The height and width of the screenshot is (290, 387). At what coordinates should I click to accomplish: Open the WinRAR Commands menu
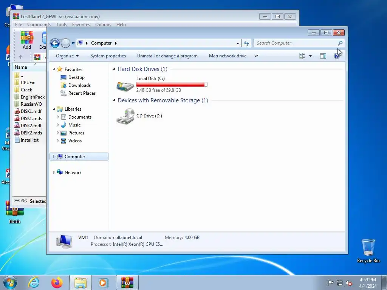click(39, 25)
